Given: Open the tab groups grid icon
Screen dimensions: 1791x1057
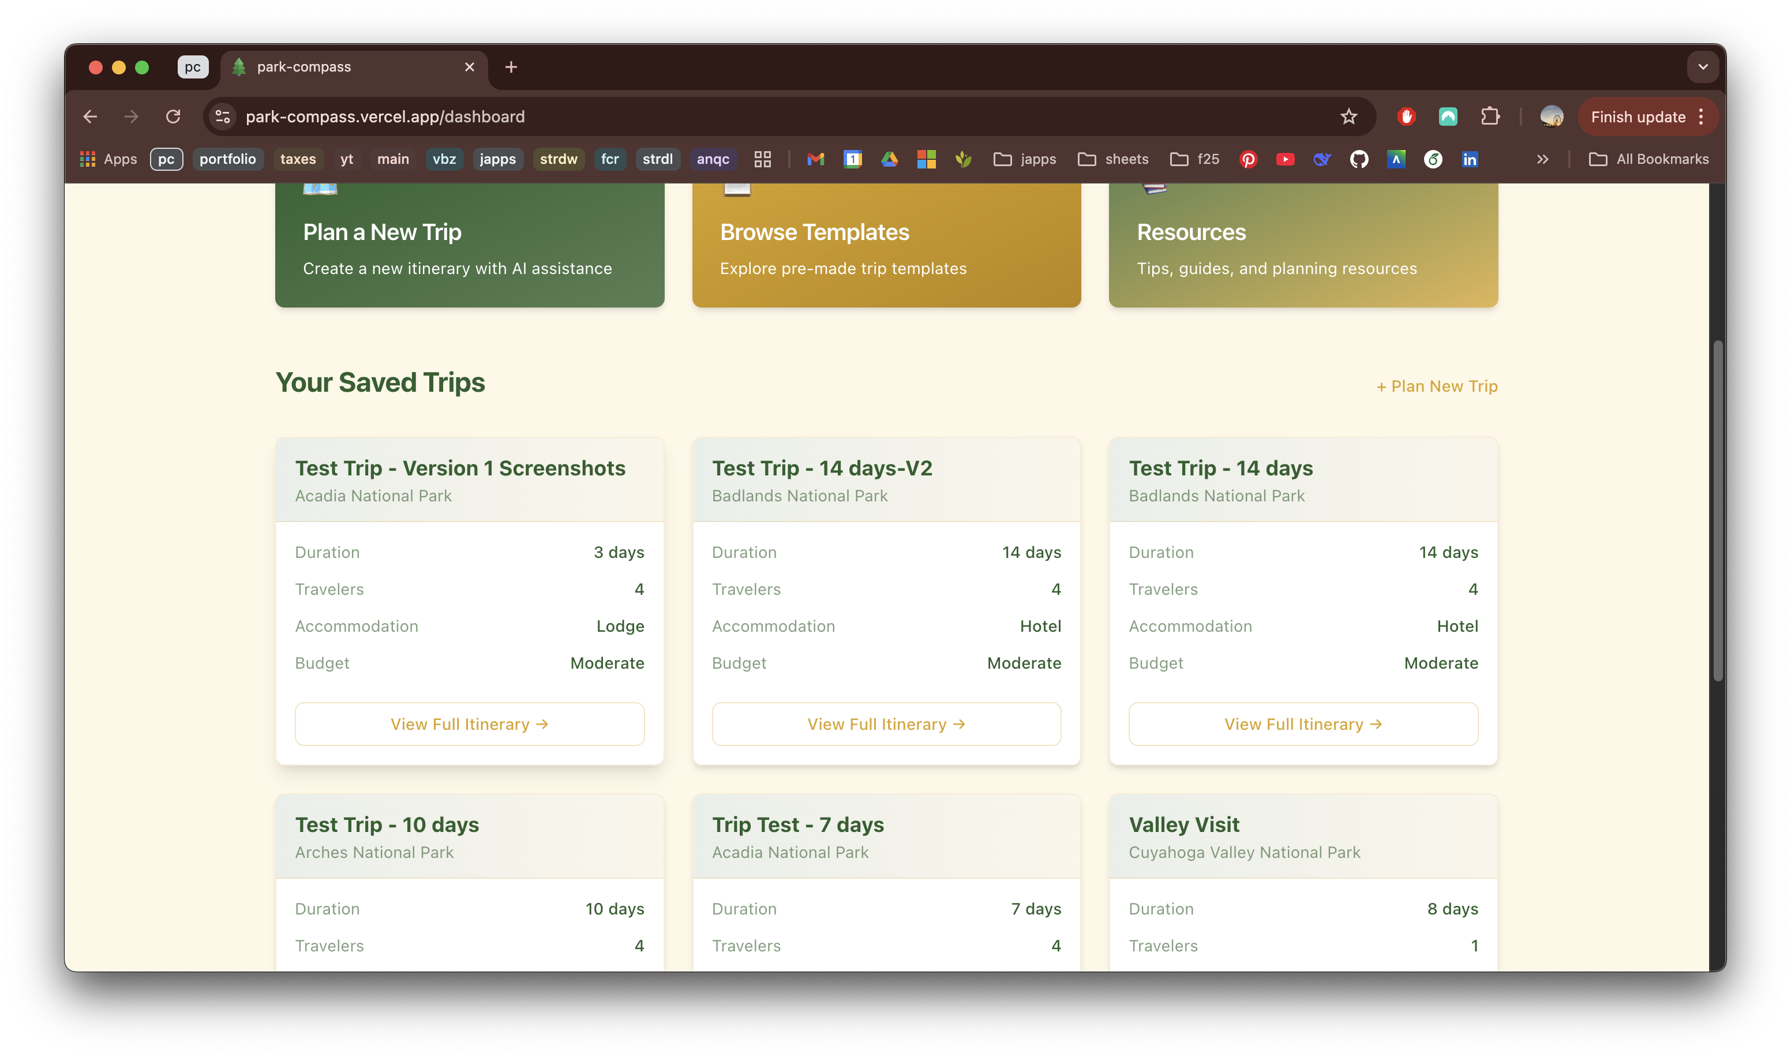Looking at the screenshot, I should pyautogui.click(x=763, y=160).
